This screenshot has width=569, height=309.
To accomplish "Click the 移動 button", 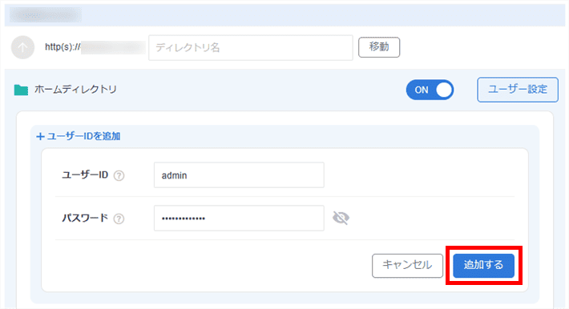I will tap(379, 47).
